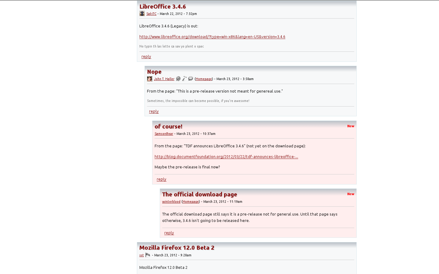Click John T. Haller's avatar image
The width and height of the screenshot is (439, 274).
[x=150, y=79]
